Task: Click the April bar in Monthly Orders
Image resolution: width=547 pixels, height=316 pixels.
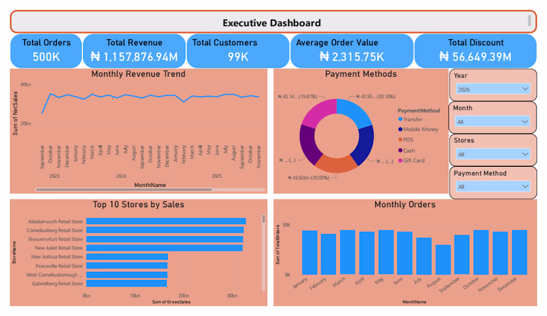Action: point(366,253)
